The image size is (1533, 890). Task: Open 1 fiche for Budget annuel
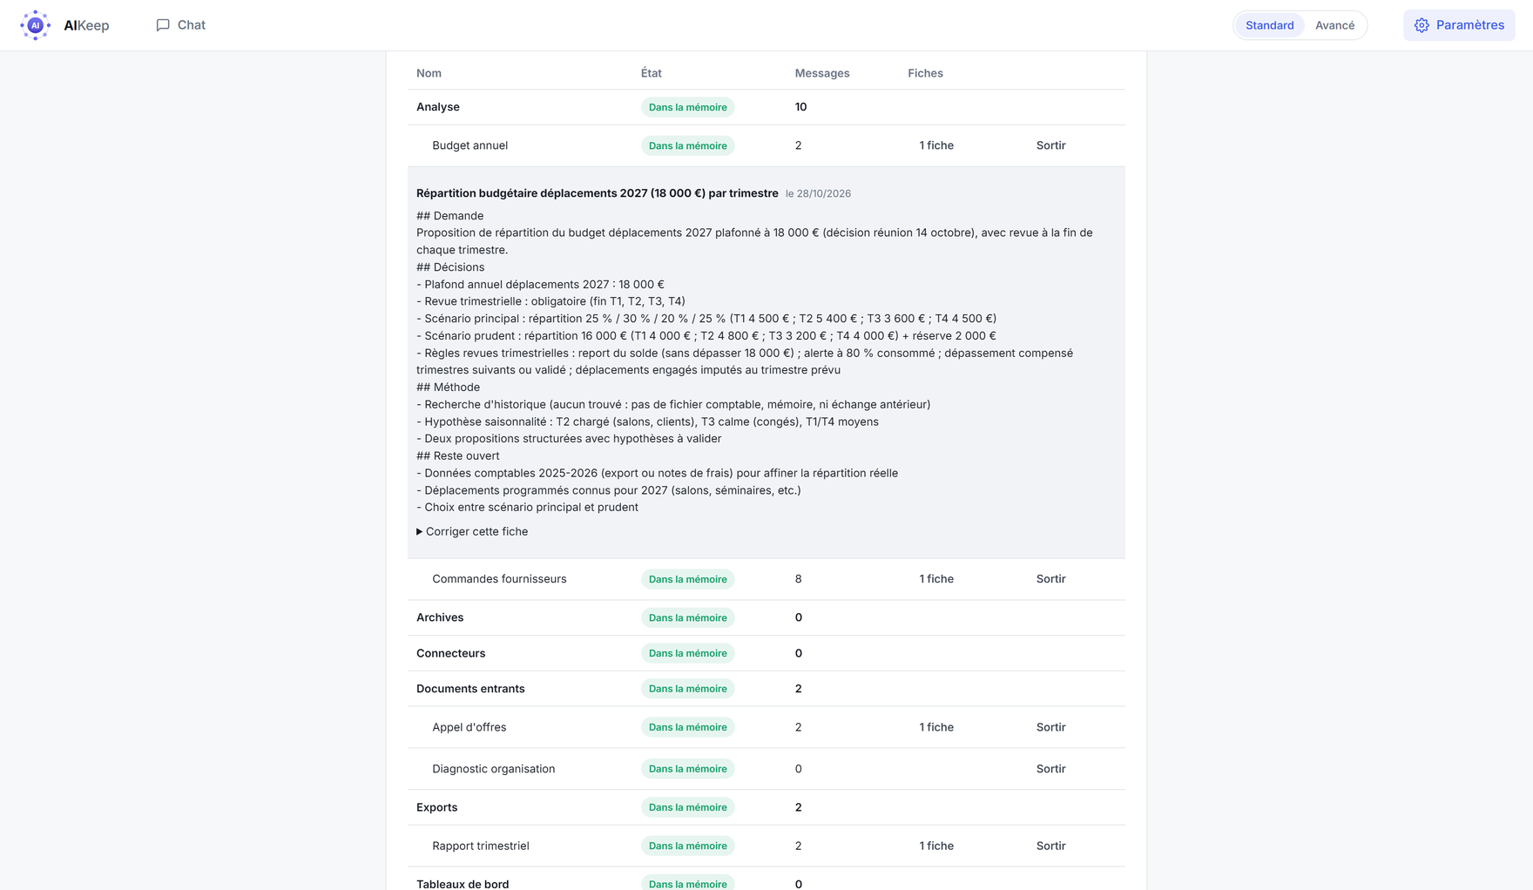[x=936, y=145]
